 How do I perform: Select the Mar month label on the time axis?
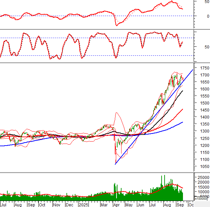click(x=104, y=205)
